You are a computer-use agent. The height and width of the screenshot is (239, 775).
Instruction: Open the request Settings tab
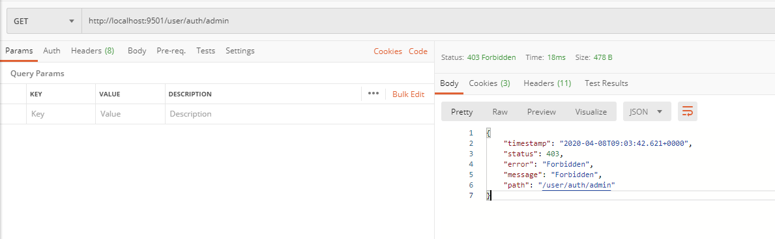[x=241, y=50]
